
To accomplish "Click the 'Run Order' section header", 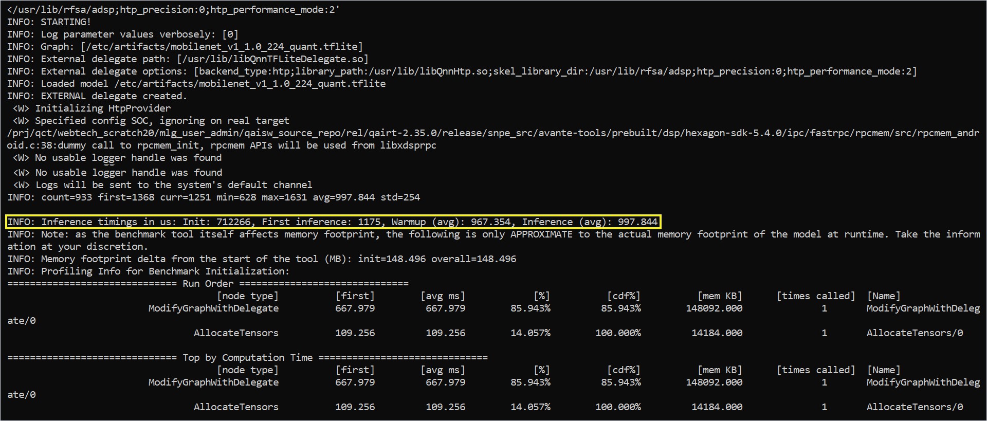I will (x=208, y=284).
